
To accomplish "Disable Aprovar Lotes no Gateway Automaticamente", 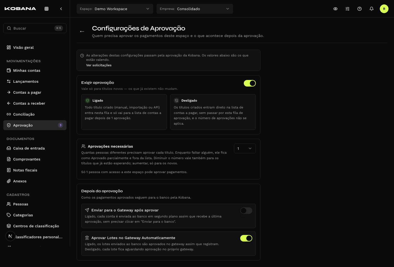I will pyautogui.click(x=246, y=238).
